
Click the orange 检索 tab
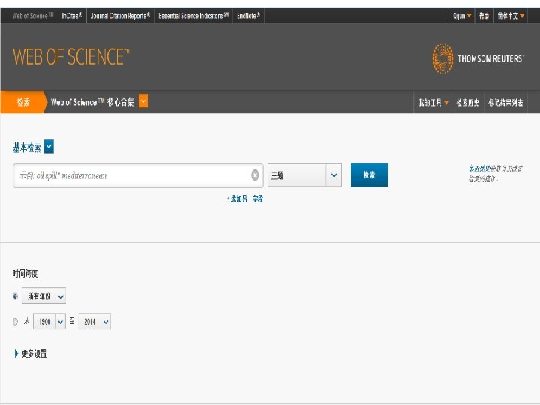click(23, 101)
